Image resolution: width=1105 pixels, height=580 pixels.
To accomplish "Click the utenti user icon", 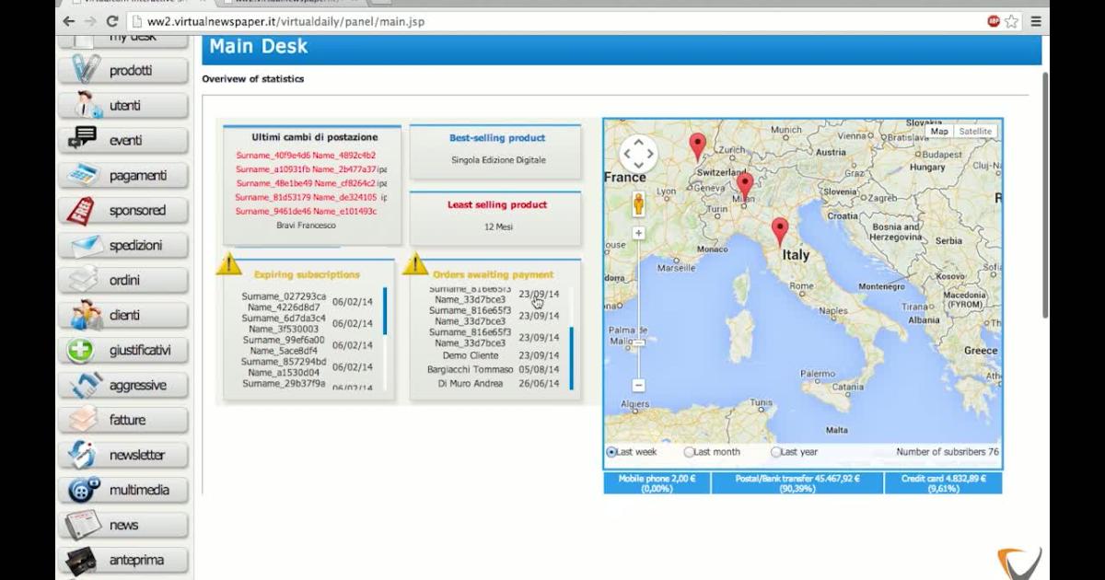I will click(x=87, y=105).
